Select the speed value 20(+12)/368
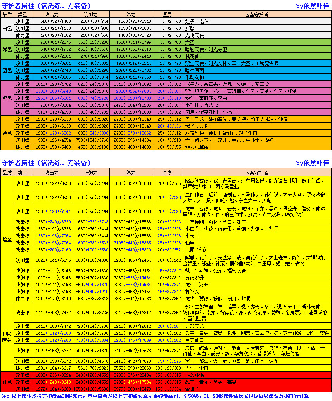 [x=168, y=368]
